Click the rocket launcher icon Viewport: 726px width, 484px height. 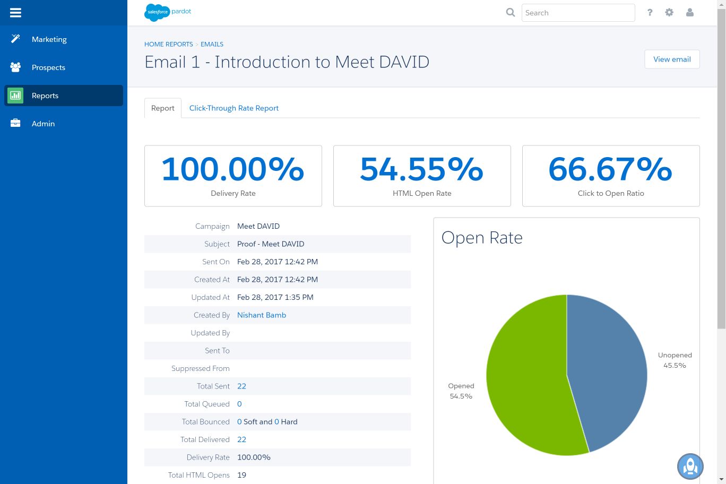(690, 466)
